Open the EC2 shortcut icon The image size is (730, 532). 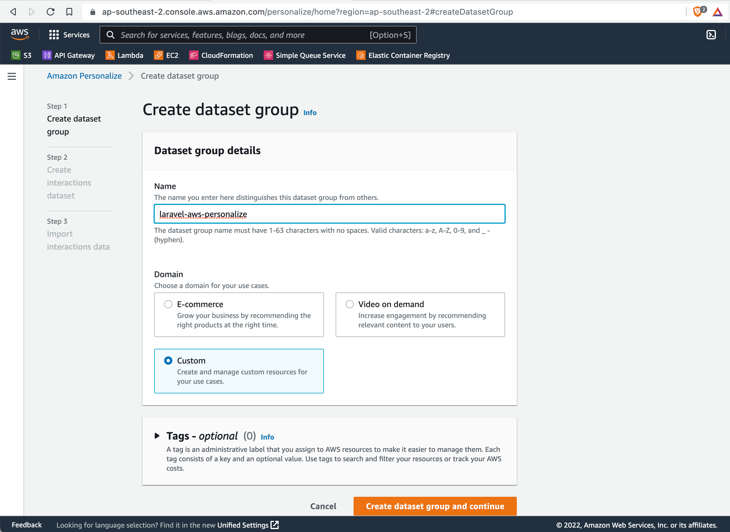(159, 55)
